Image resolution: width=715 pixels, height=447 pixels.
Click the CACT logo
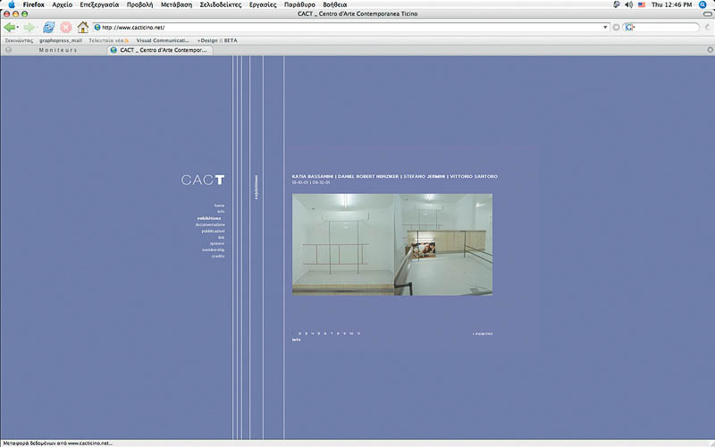tap(203, 180)
